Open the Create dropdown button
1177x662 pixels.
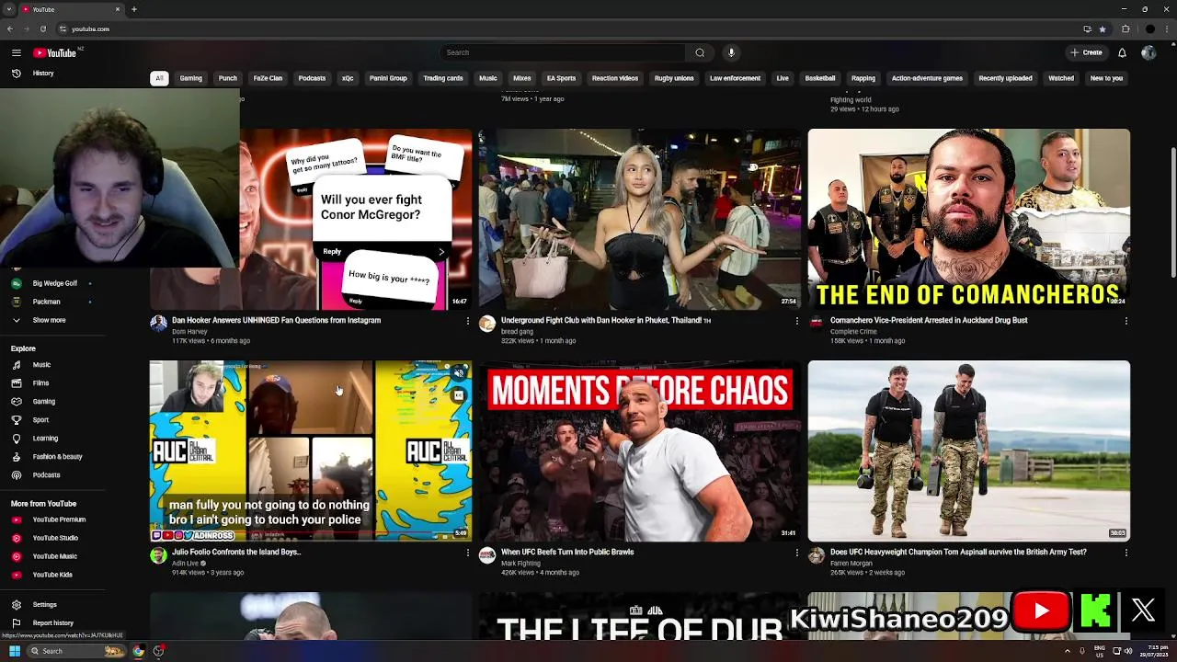(x=1086, y=52)
